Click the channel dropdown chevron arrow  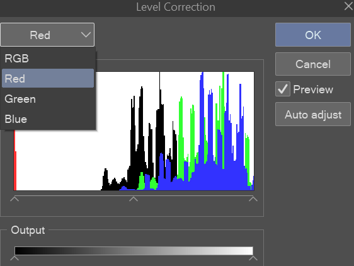[x=86, y=35]
